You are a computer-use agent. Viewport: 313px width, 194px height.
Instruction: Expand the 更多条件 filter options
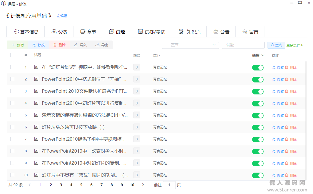point(294,45)
